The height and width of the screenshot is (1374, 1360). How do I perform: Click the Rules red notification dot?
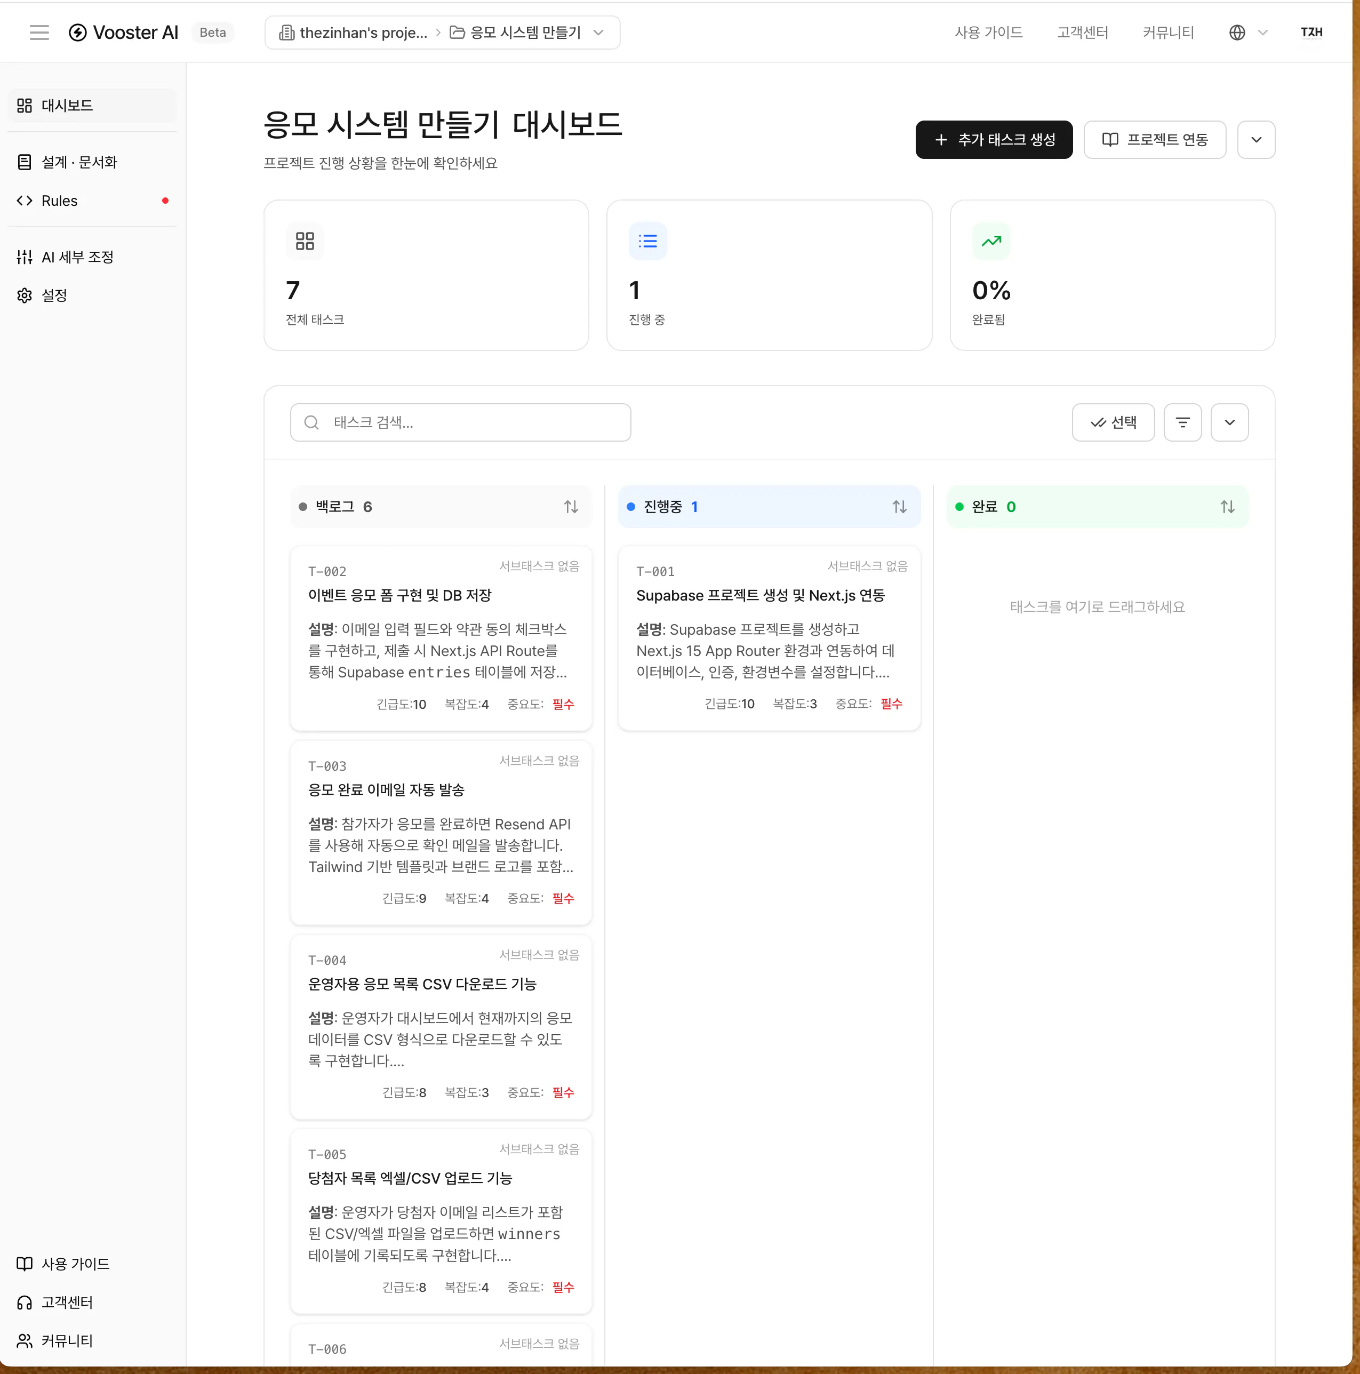pyautogui.click(x=165, y=201)
